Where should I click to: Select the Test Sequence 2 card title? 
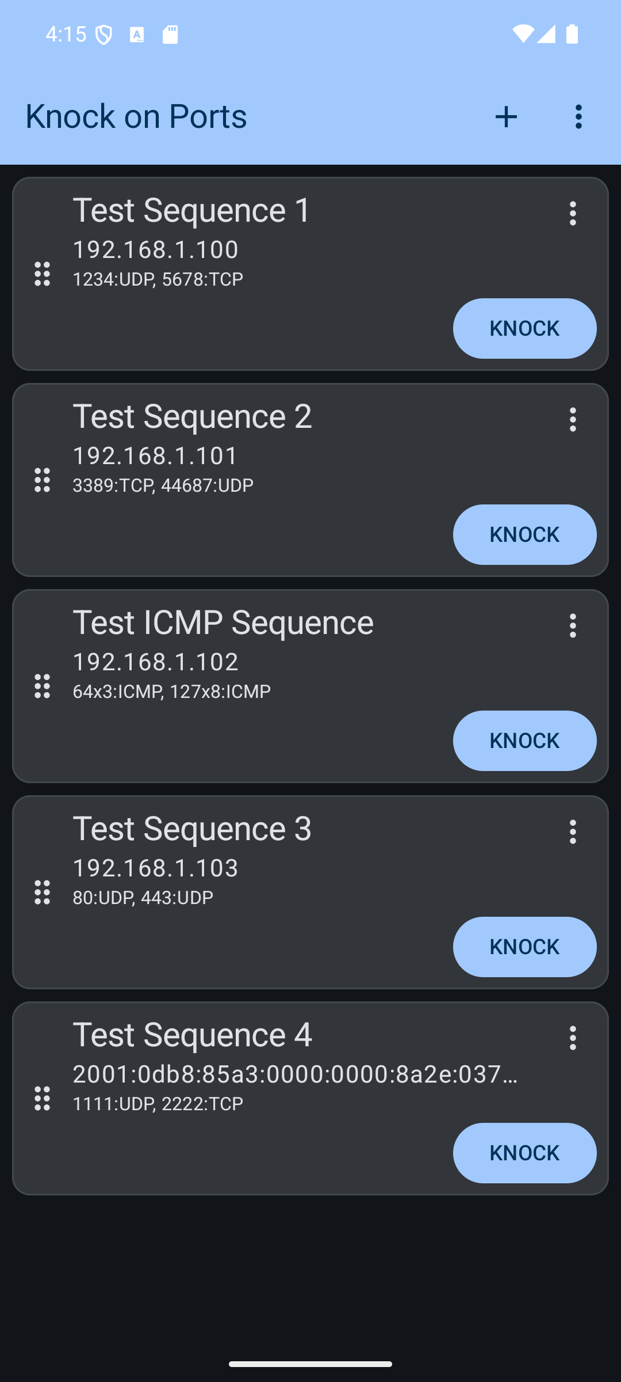point(192,416)
